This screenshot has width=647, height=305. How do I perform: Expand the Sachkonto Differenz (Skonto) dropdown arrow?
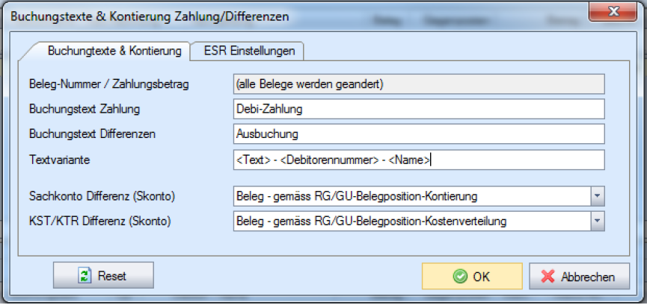point(597,196)
